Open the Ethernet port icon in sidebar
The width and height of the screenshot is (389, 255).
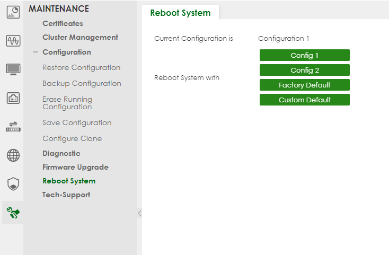point(13,98)
